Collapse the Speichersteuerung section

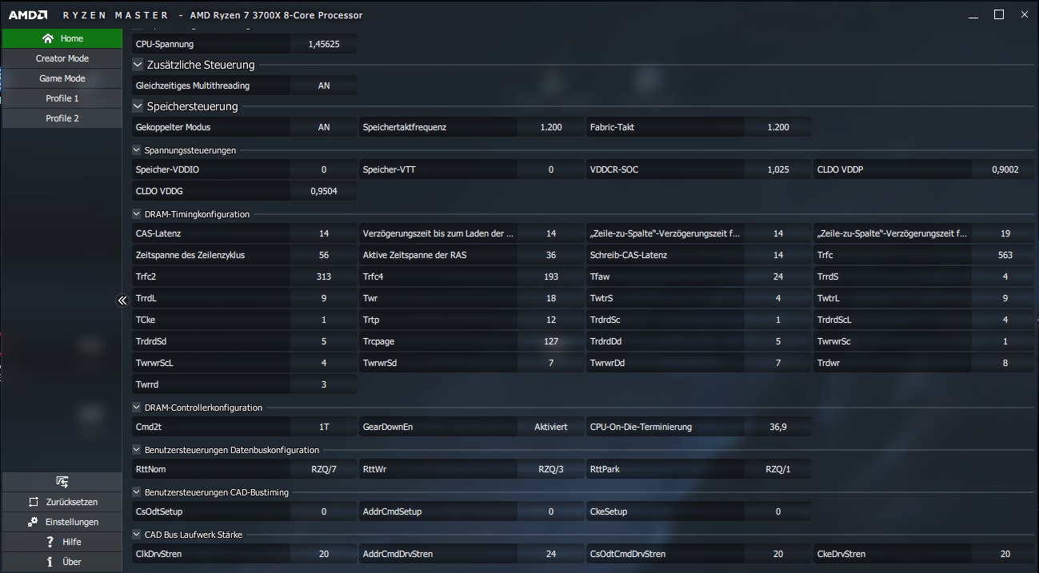click(138, 106)
